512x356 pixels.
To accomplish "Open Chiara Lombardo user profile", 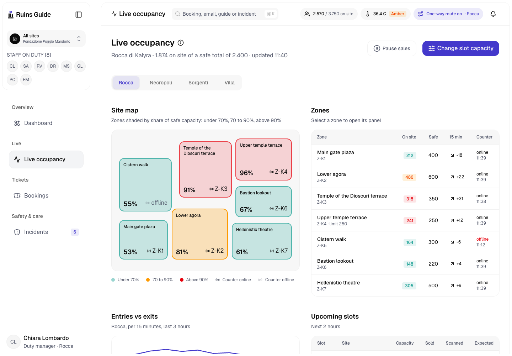I will (x=46, y=342).
